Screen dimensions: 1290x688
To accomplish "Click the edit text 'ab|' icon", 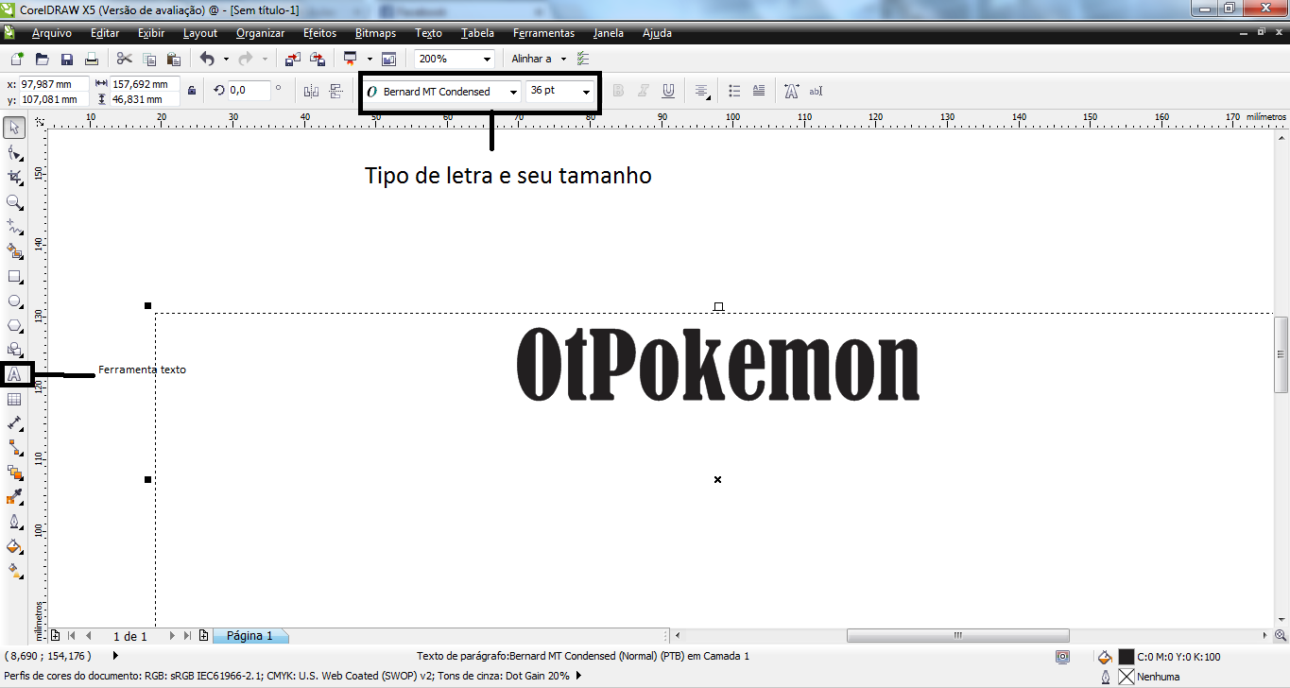I will 816,91.
